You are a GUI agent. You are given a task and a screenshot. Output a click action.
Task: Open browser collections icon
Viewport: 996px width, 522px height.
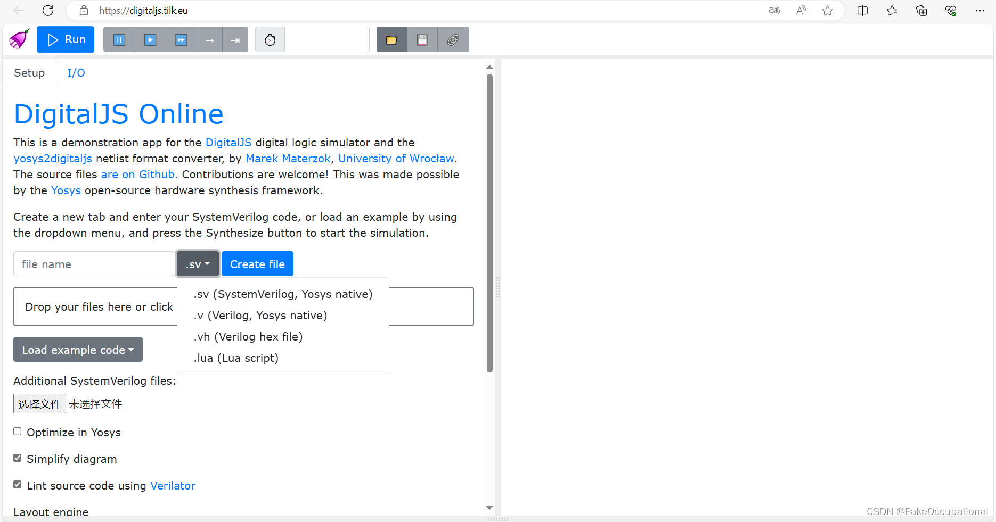coord(921,10)
